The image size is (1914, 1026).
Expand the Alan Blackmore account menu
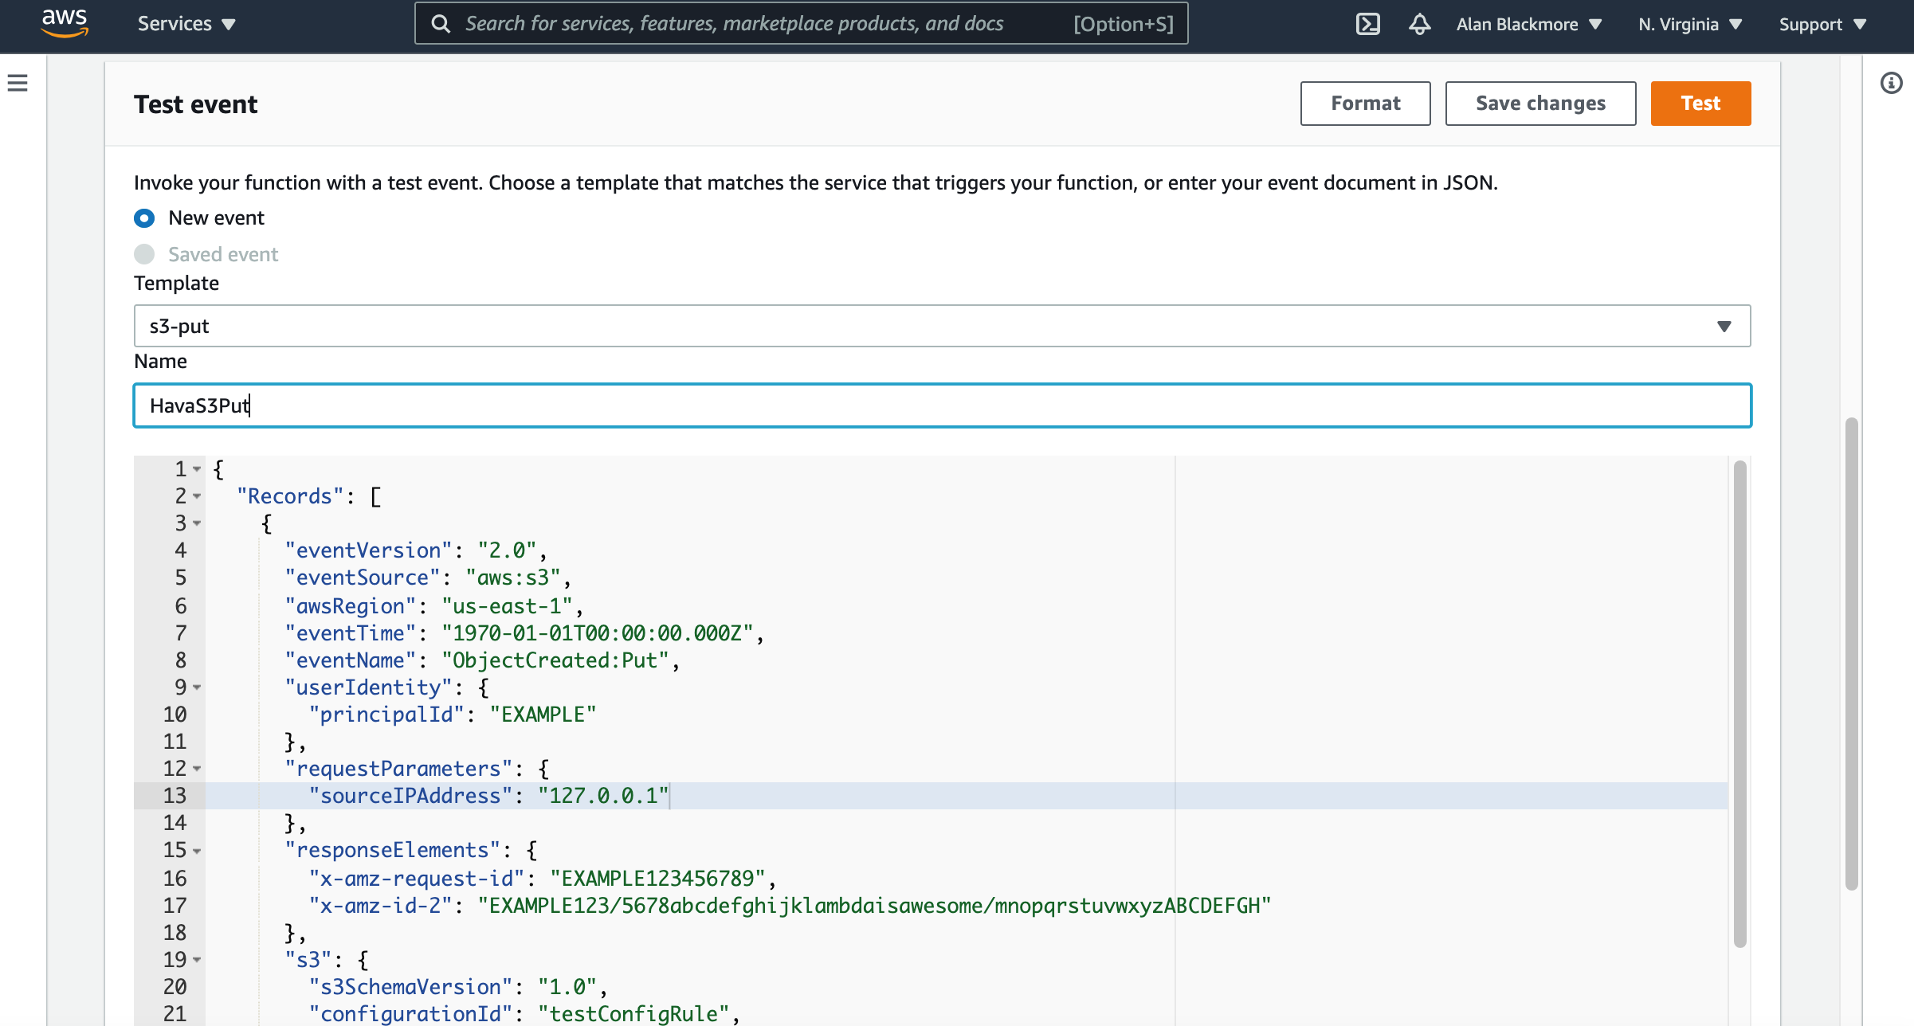pos(1528,24)
